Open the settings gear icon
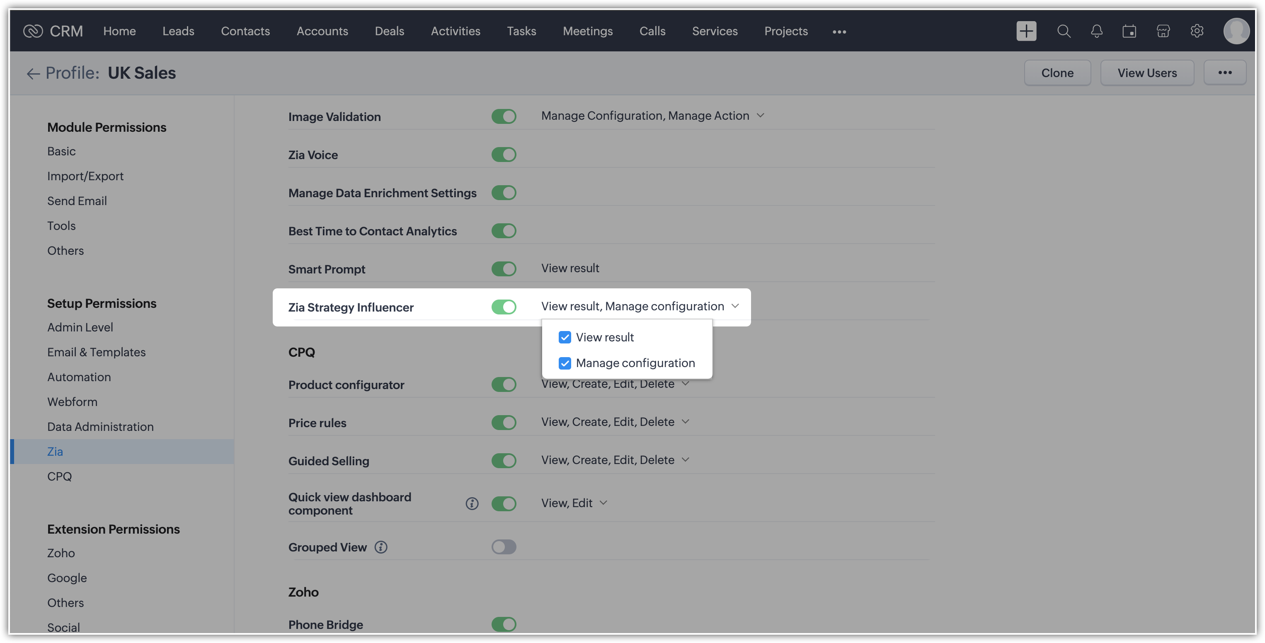The height and width of the screenshot is (643, 1265). 1197,31
